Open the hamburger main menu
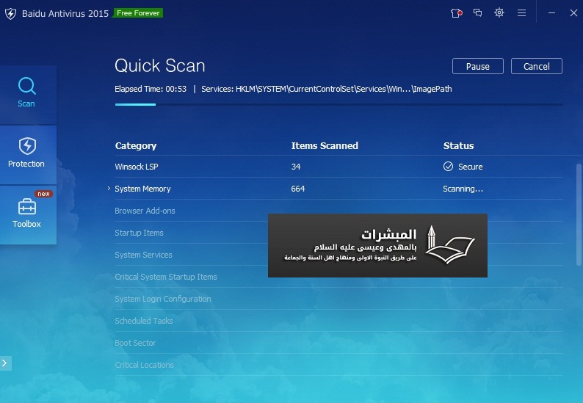Viewport: 583px width, 403px height. pyautogui.click(x=521, y=12)
